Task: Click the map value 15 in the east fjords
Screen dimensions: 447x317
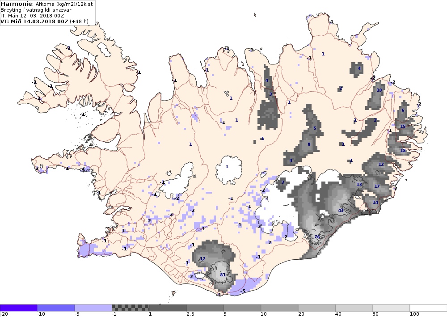Action: pos(403,126)
